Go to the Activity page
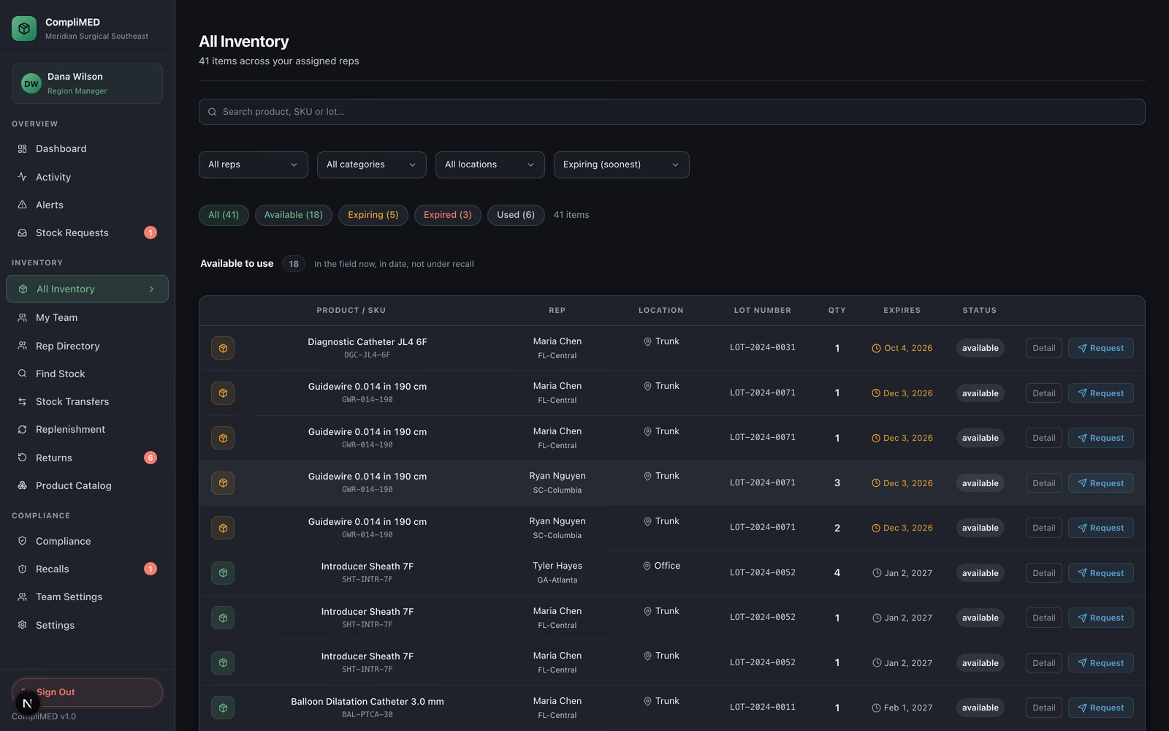This screenshot has height=731, width=1169. 87,177
